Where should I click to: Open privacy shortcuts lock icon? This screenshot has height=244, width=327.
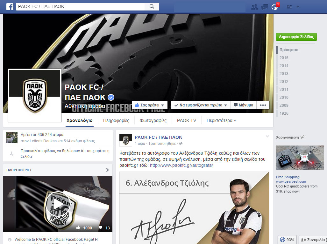(289, 7)
